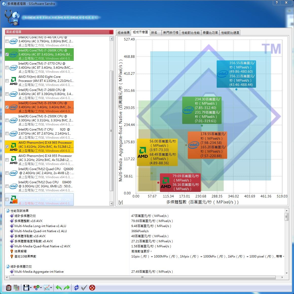
Task: Click the processor list vertical scrollbar thumb
Action: (111, 131)
